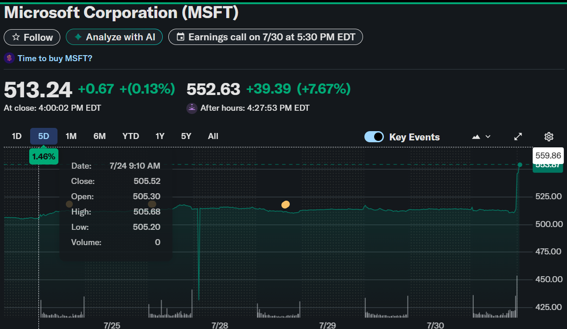Click the 7/25 date axis label
567x329 pixels.
(112, 325)
